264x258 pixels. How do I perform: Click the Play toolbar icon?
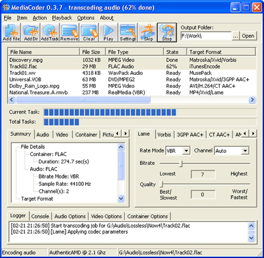(x=109, y=33)
